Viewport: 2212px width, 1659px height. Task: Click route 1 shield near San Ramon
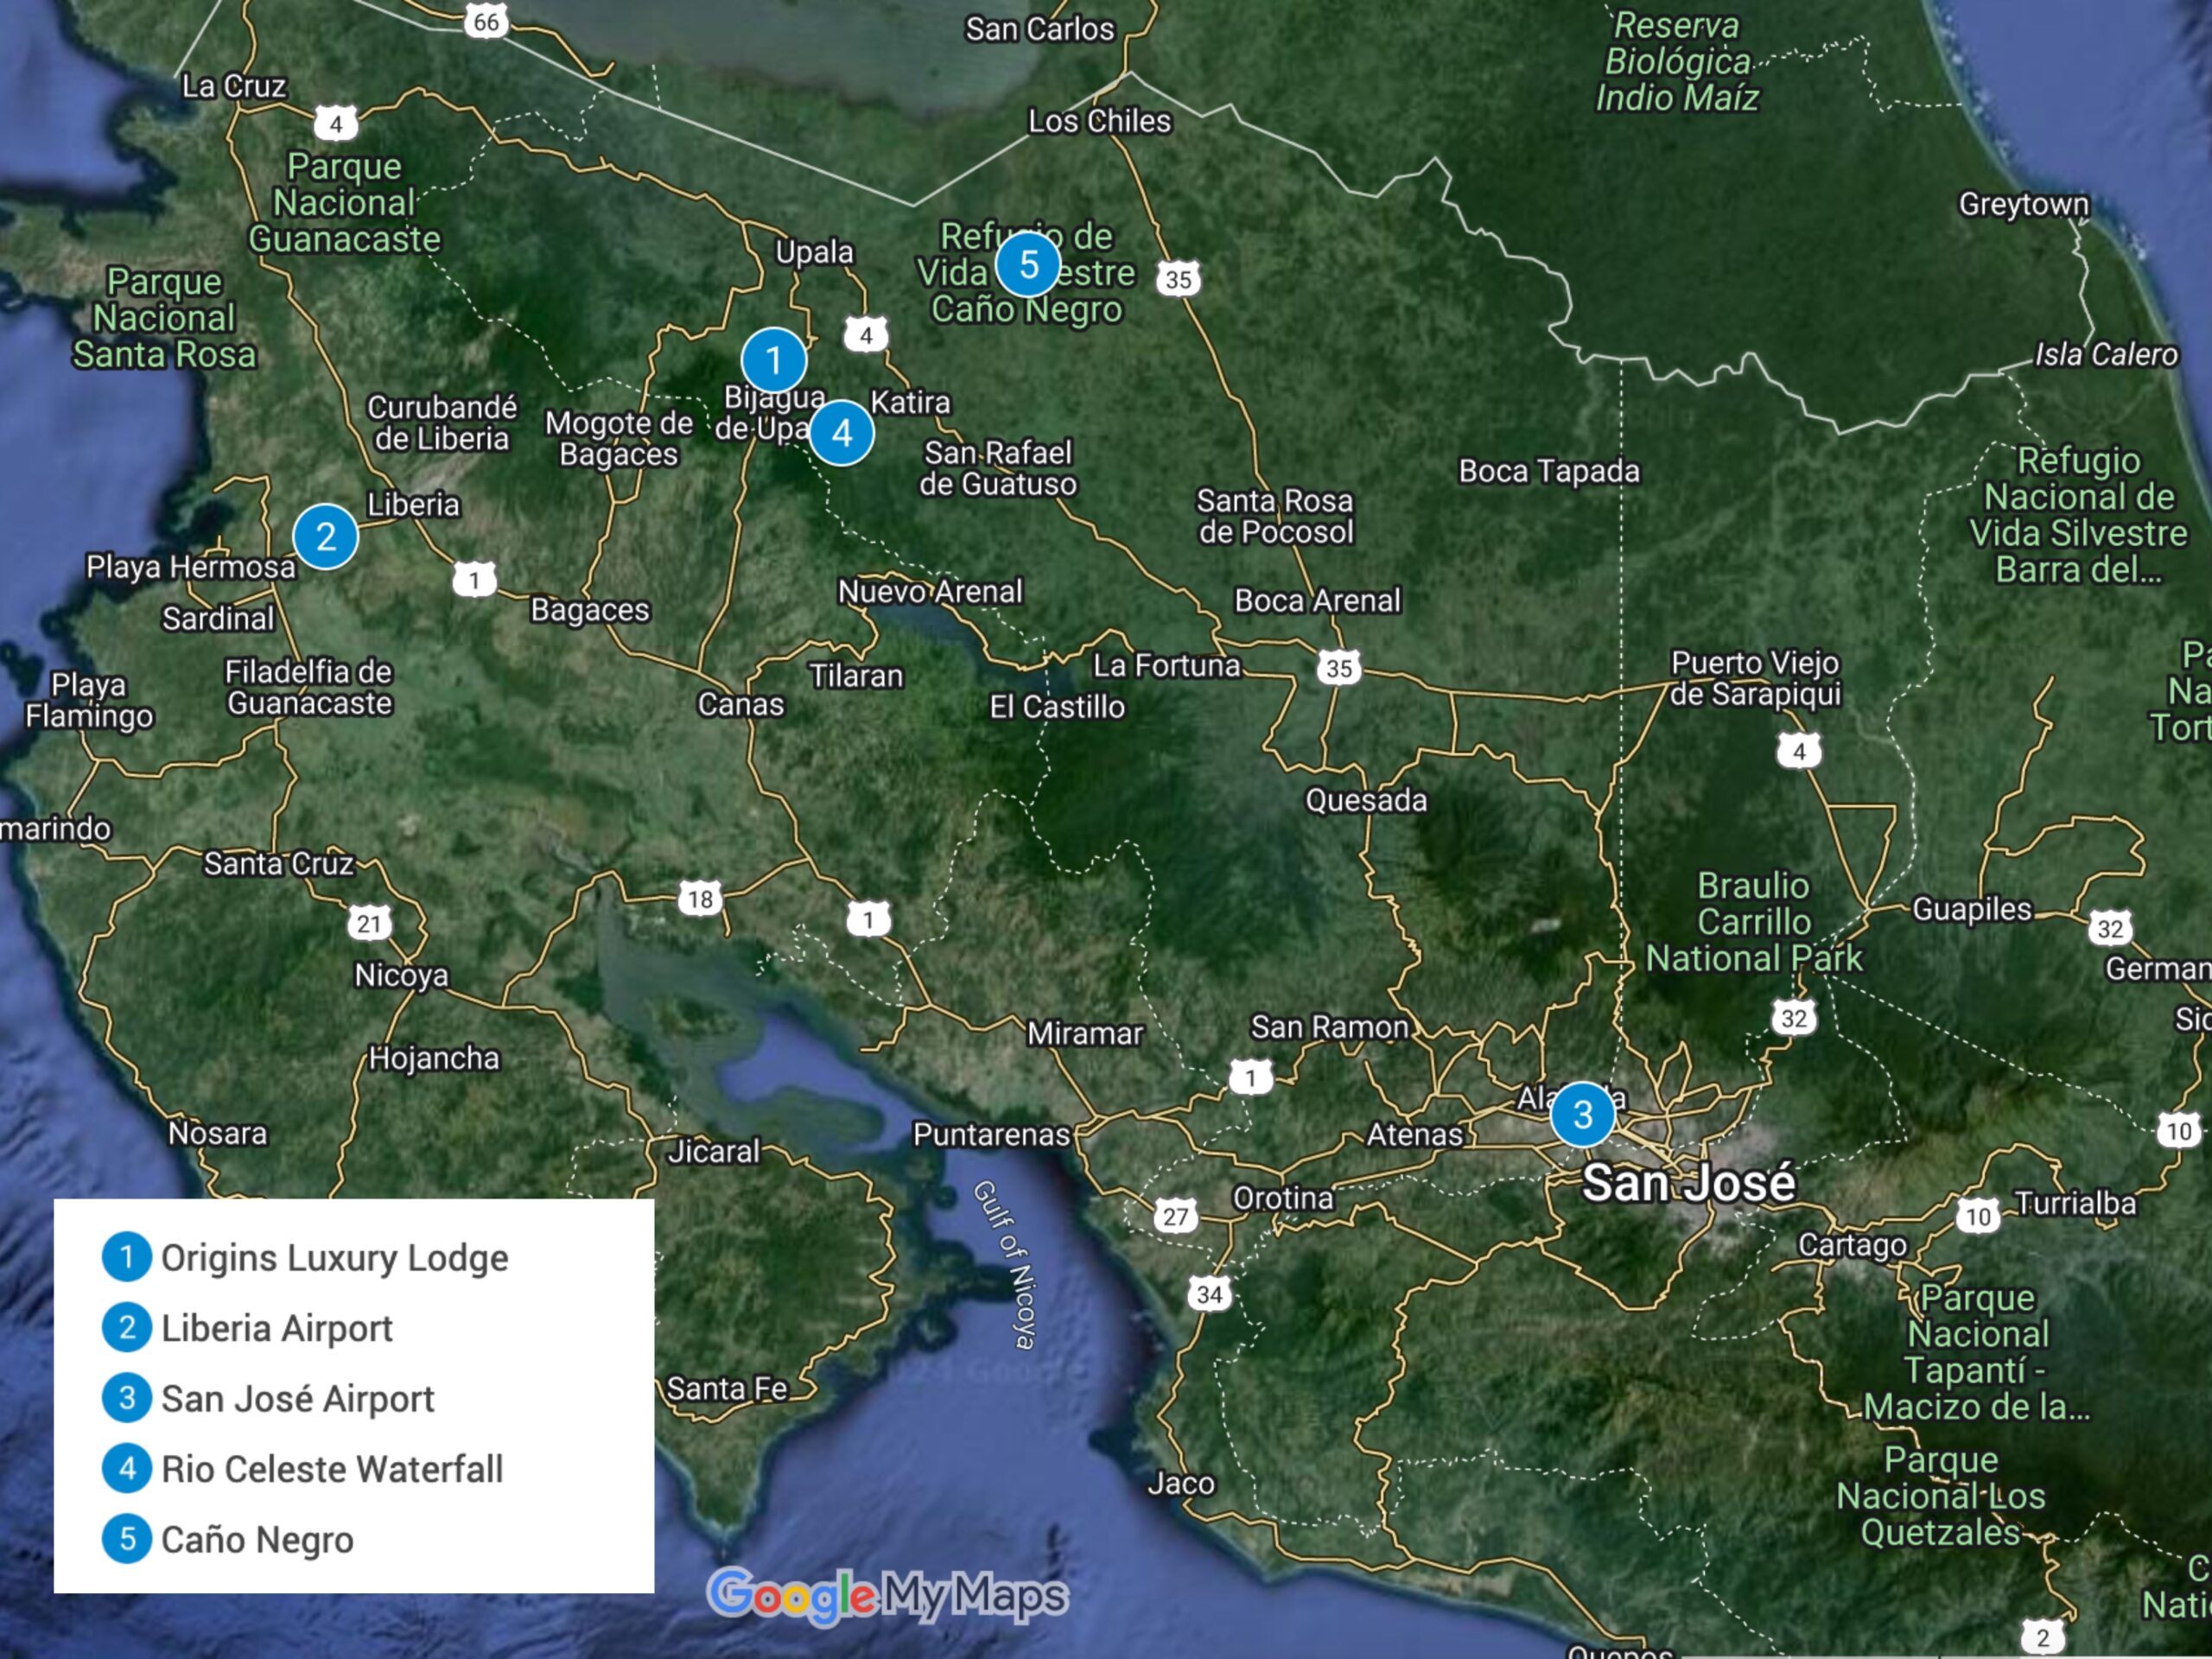(1250, 1078)
